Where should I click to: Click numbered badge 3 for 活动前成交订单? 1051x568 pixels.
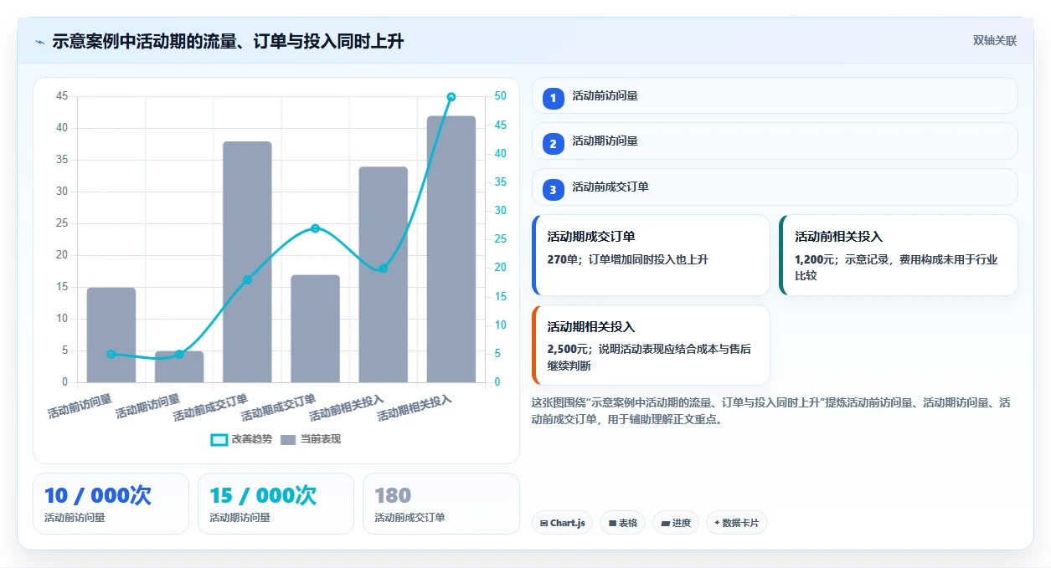click(553, 190)
